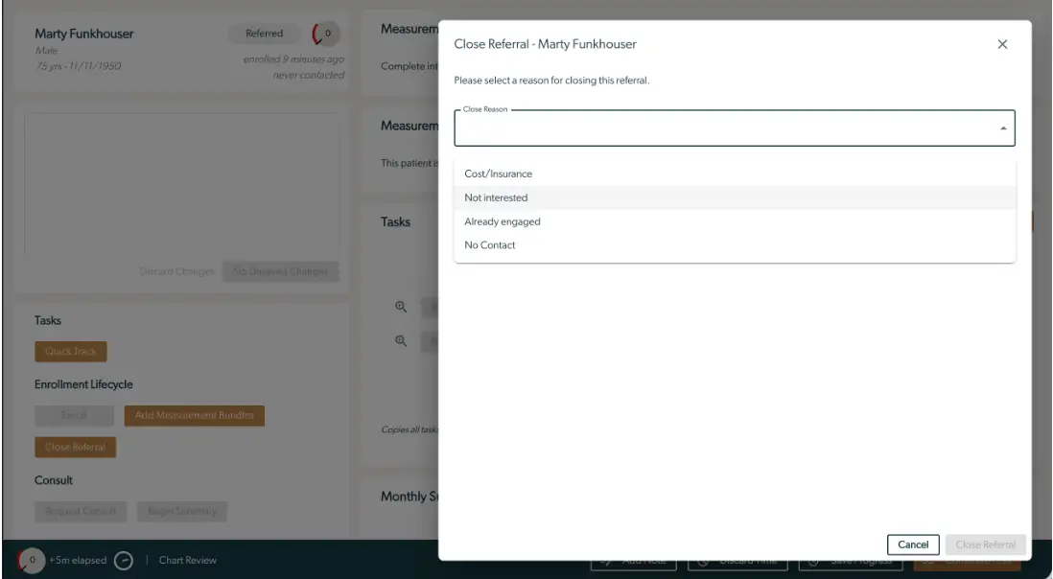Choose Already engaged from the list

click(x=502, y=221)
